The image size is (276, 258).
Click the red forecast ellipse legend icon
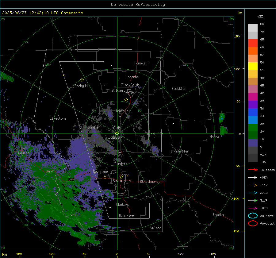pos(253,223)
